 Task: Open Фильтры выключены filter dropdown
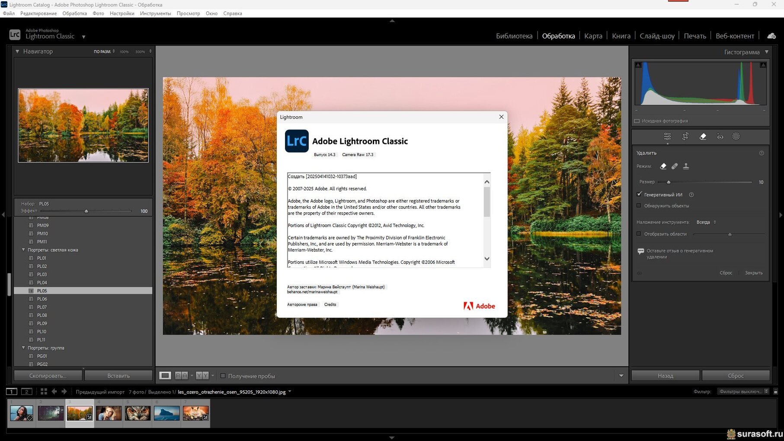tap(742, 391)
